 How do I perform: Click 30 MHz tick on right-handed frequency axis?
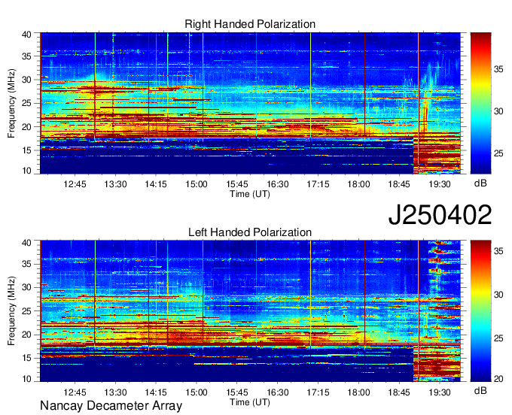27,80
